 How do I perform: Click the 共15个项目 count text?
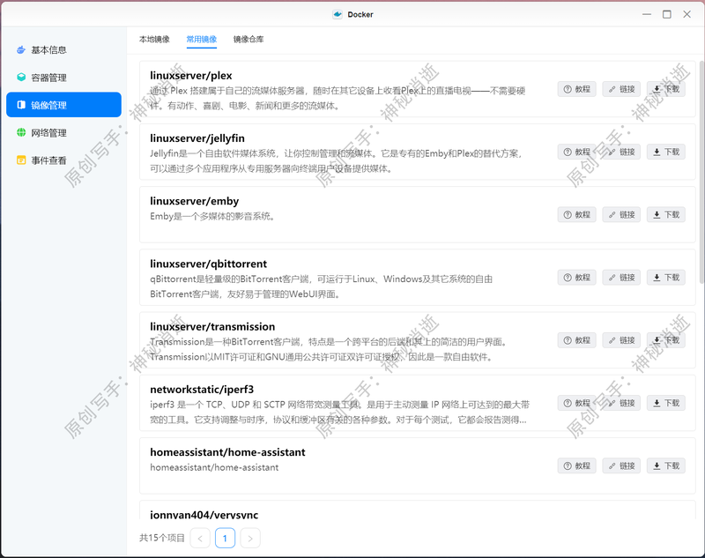162,538
